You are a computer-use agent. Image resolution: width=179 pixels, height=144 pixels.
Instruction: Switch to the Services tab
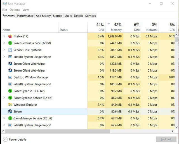pyautogui.click(x=90, y=16)
